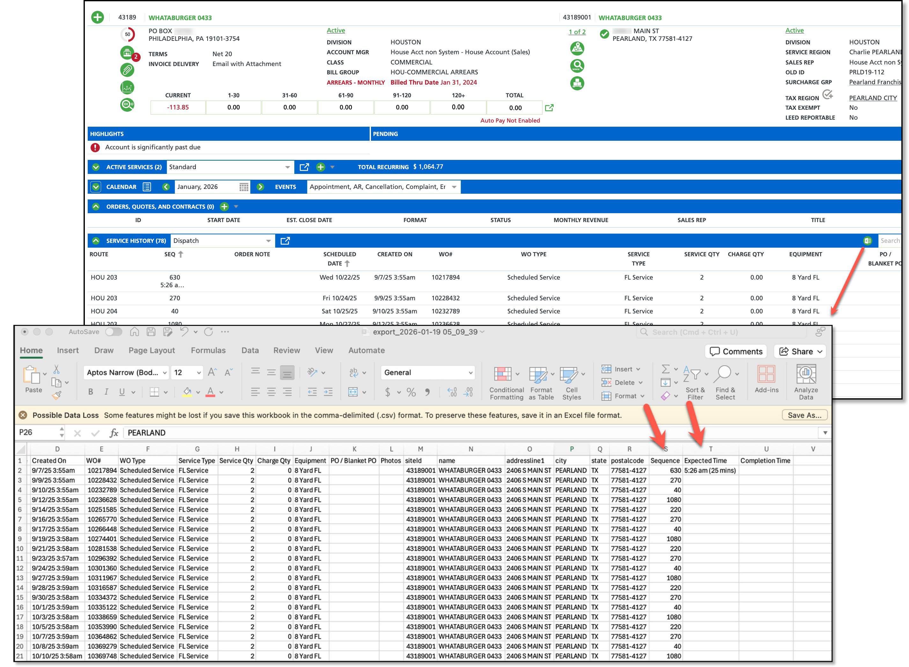Click the Excel export icon in Service History
Image resolution: width=909 pixels, height=667 pixels.
(867, 241)
